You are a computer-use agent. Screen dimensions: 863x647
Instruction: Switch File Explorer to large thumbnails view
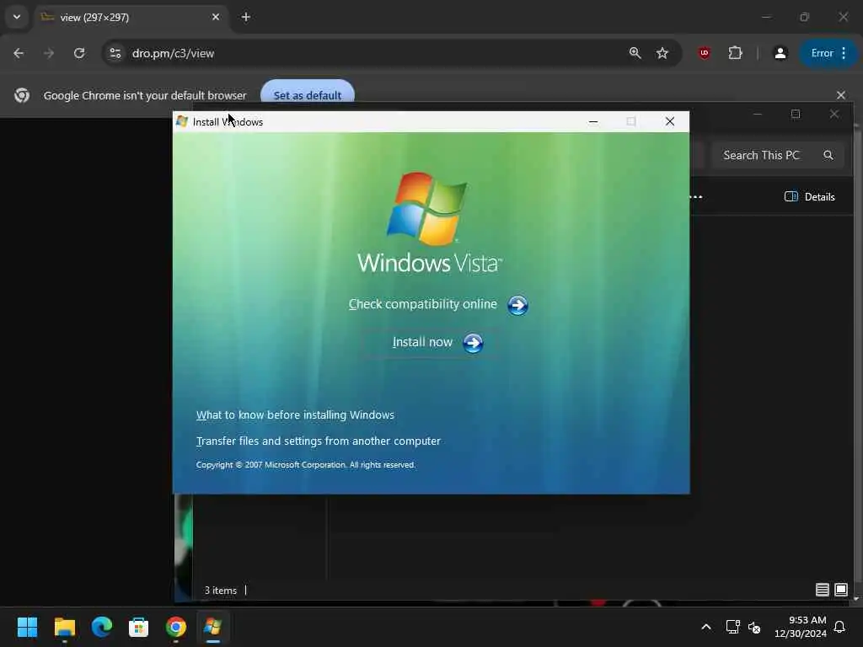pyautogui.click(x=841, y=590)
